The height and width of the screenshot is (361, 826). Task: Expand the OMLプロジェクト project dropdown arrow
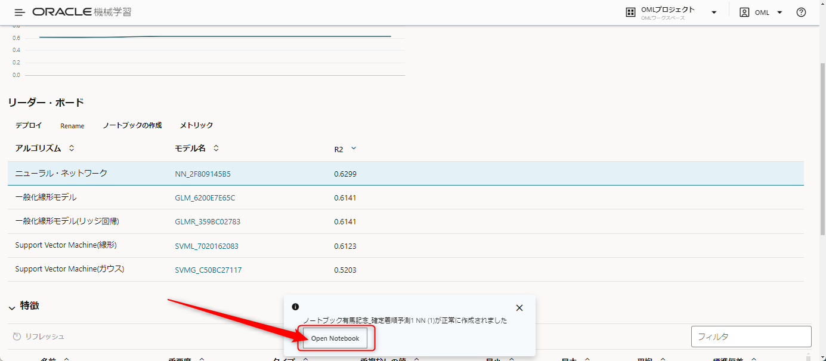tap(714, 13)
